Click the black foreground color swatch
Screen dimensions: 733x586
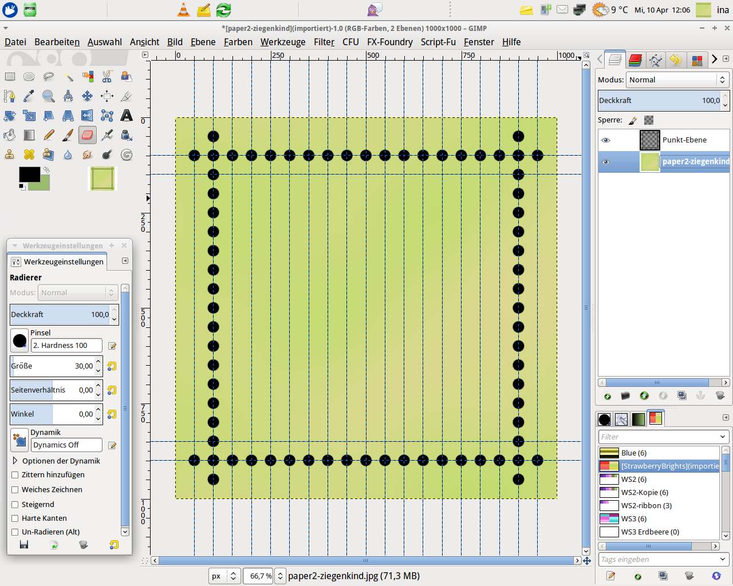[x=29, y=175]
